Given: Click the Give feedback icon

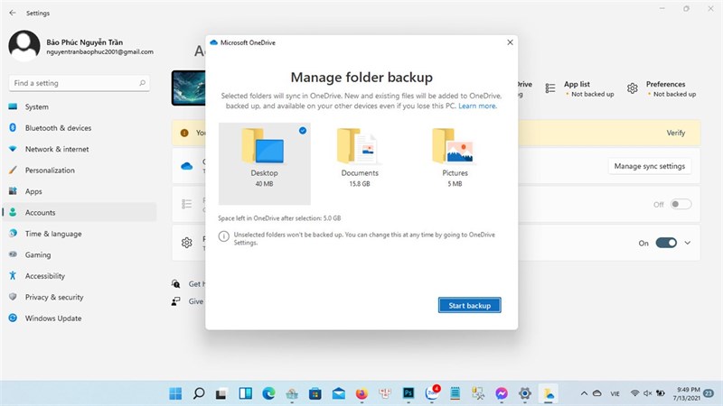Looking at the screenshot, I should click(175, 301).
